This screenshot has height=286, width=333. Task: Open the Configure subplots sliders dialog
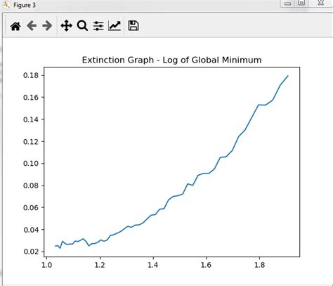[98, 26]
